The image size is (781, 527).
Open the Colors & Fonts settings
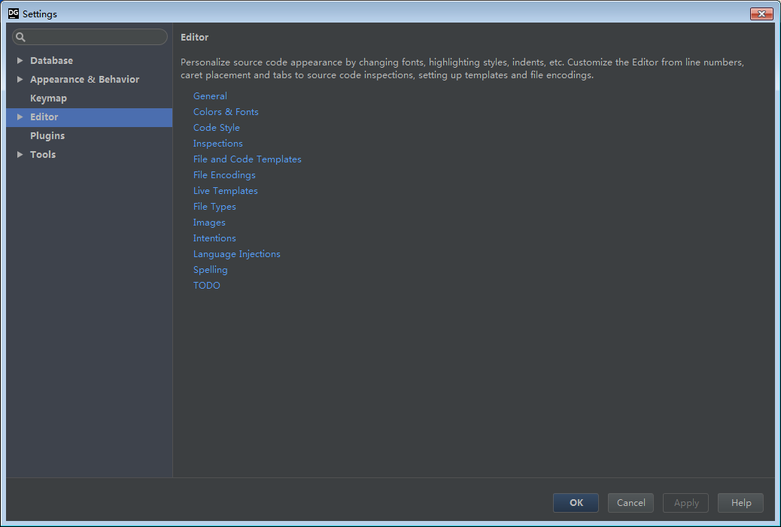pos(226,111)
